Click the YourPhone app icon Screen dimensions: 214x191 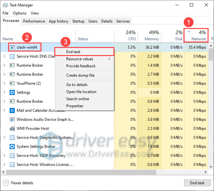(x=12, y=83)
